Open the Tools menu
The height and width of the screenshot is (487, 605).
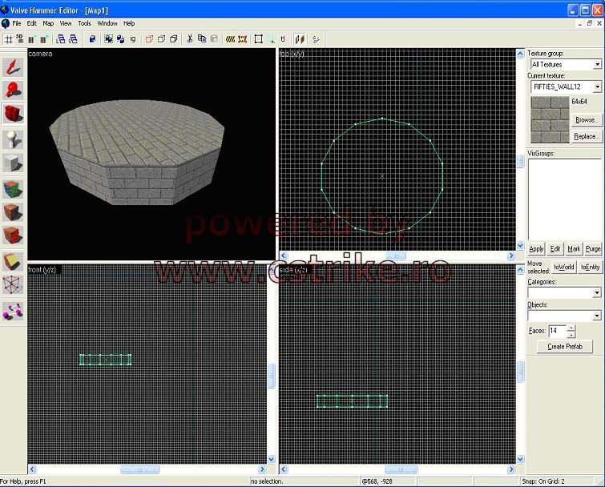(x=84, y=23)
